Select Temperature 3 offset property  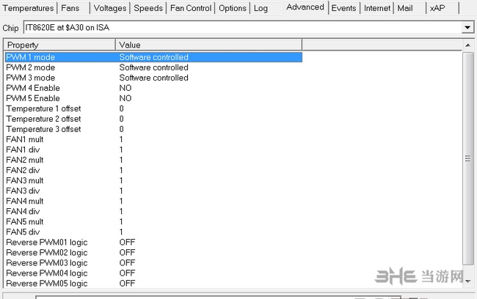[x=43, y=130]
